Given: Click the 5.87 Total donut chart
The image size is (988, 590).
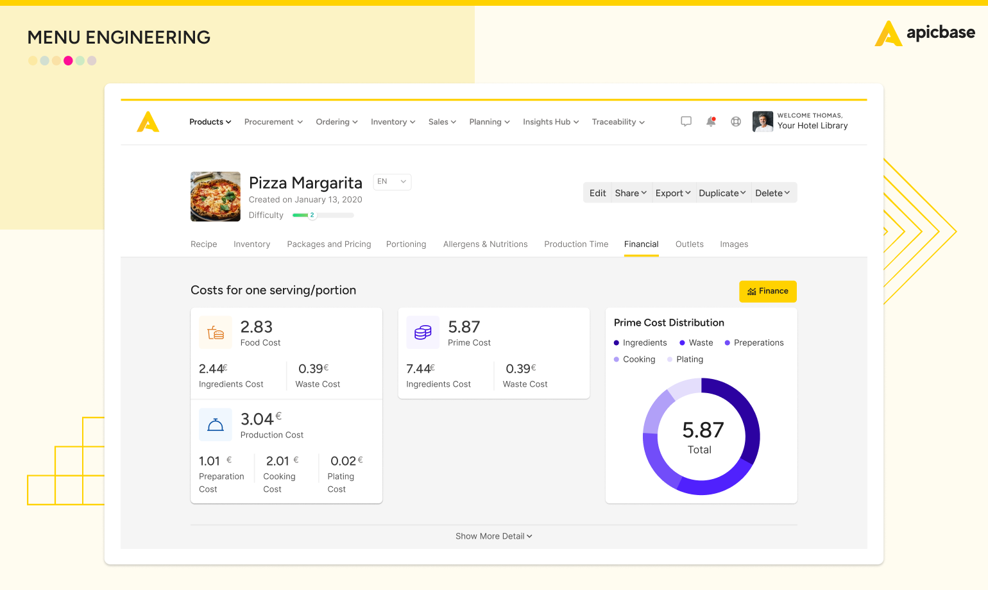Looking at the screenshot, I should pyautogui.click(x=701, y=437).
